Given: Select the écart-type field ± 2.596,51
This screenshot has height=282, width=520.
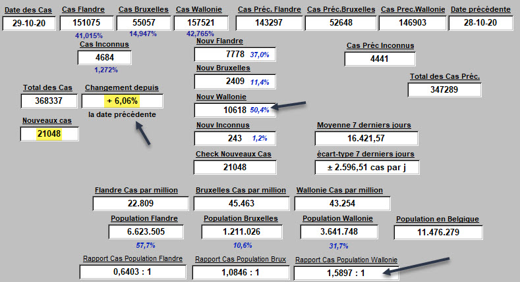Looking at the screenshot, I should coord(367,167).
